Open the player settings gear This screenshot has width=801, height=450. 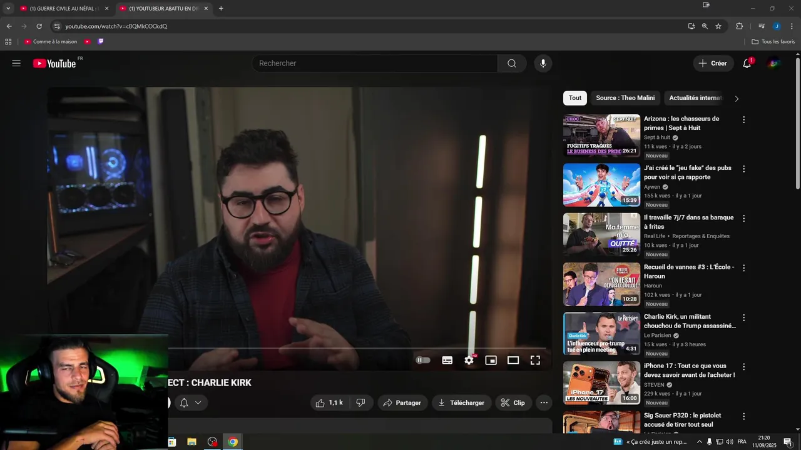(x=469, y=360)
